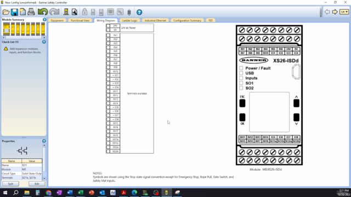Print the configuration using the printer icon
This screenshot has height=197, width=351.
point(31,12)
